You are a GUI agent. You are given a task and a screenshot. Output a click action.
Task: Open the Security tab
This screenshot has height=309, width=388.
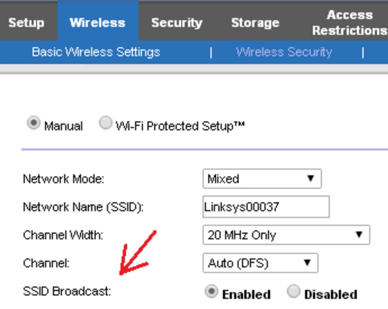(x=177, y=23)
